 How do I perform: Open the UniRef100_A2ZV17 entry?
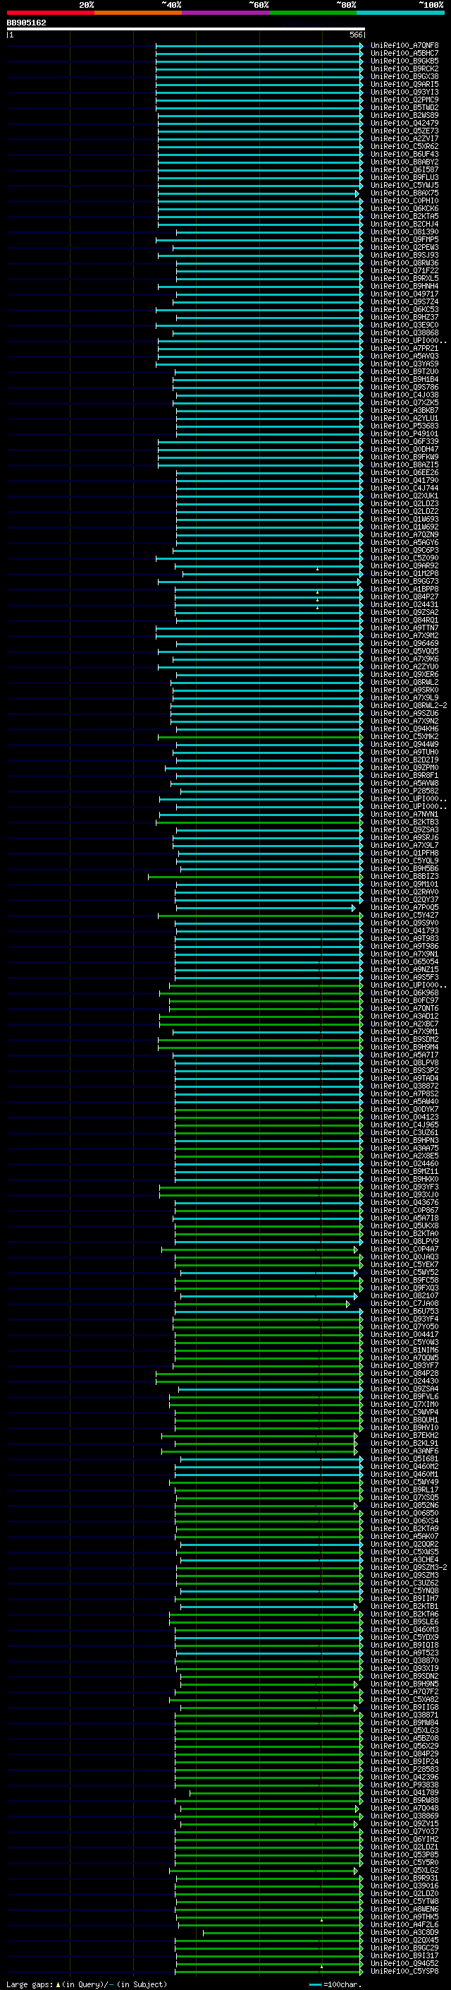(404, 138)
